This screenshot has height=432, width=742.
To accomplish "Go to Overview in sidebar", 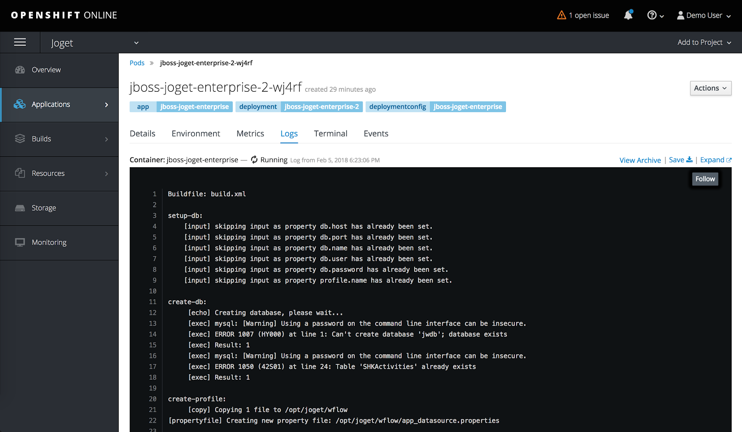I will (x=59, y=70).
